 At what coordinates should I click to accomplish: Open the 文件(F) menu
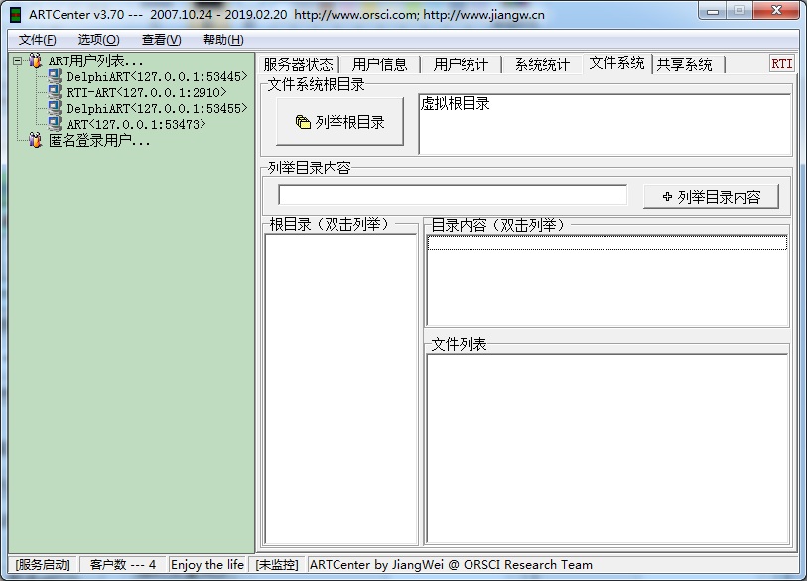[37, 40]
